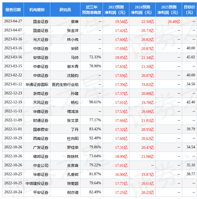
Task: Click the 近三年预测准确度 column header
Action: pos(92,10)
